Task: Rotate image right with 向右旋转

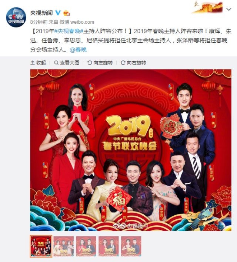Action: pyautogui.click(x=134, y=63)
